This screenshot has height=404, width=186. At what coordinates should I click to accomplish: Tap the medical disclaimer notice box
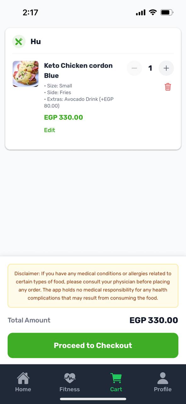(x=93, y=286)
